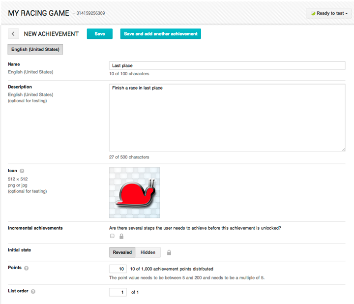Click into the Name text field
This screenshot has width=354, height=304.
click(227, 65)
